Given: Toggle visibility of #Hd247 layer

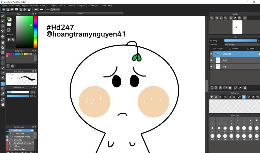Looking at the screenshot, I should tap(211, 54).
